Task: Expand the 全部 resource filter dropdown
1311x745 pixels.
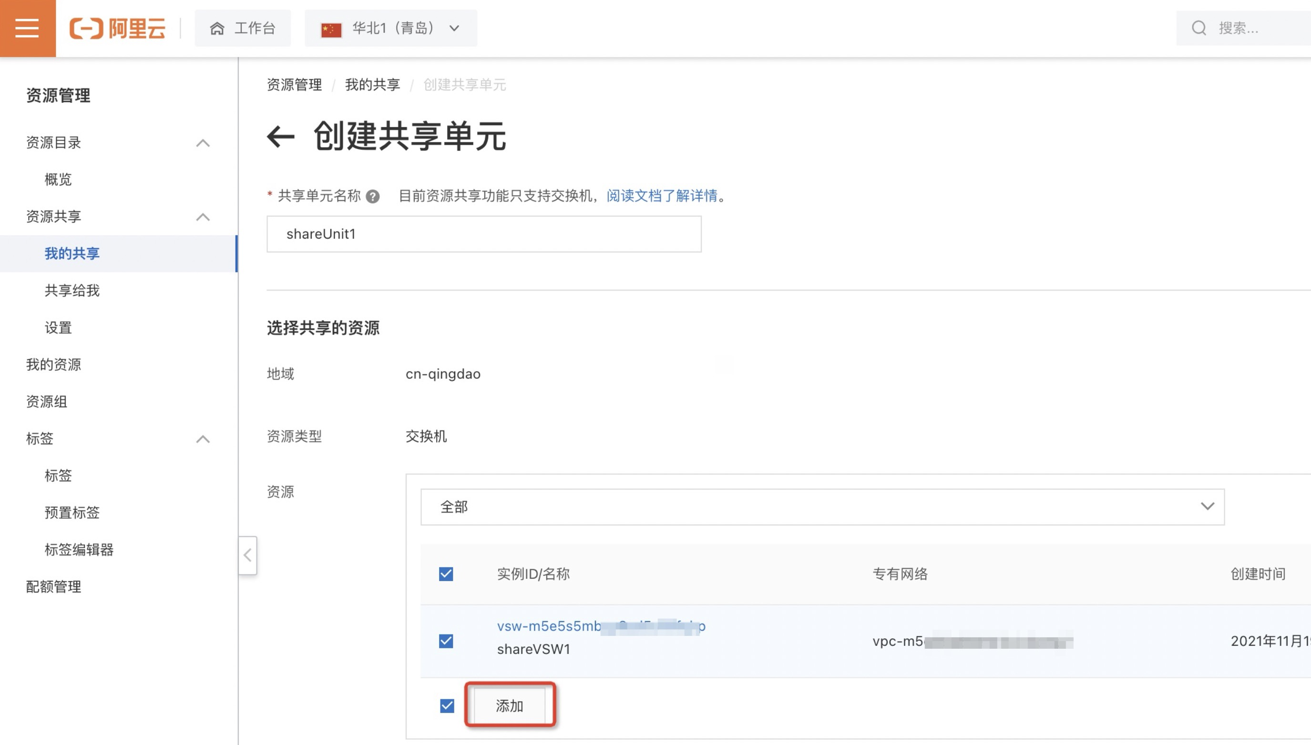Action: pos(822,506)
